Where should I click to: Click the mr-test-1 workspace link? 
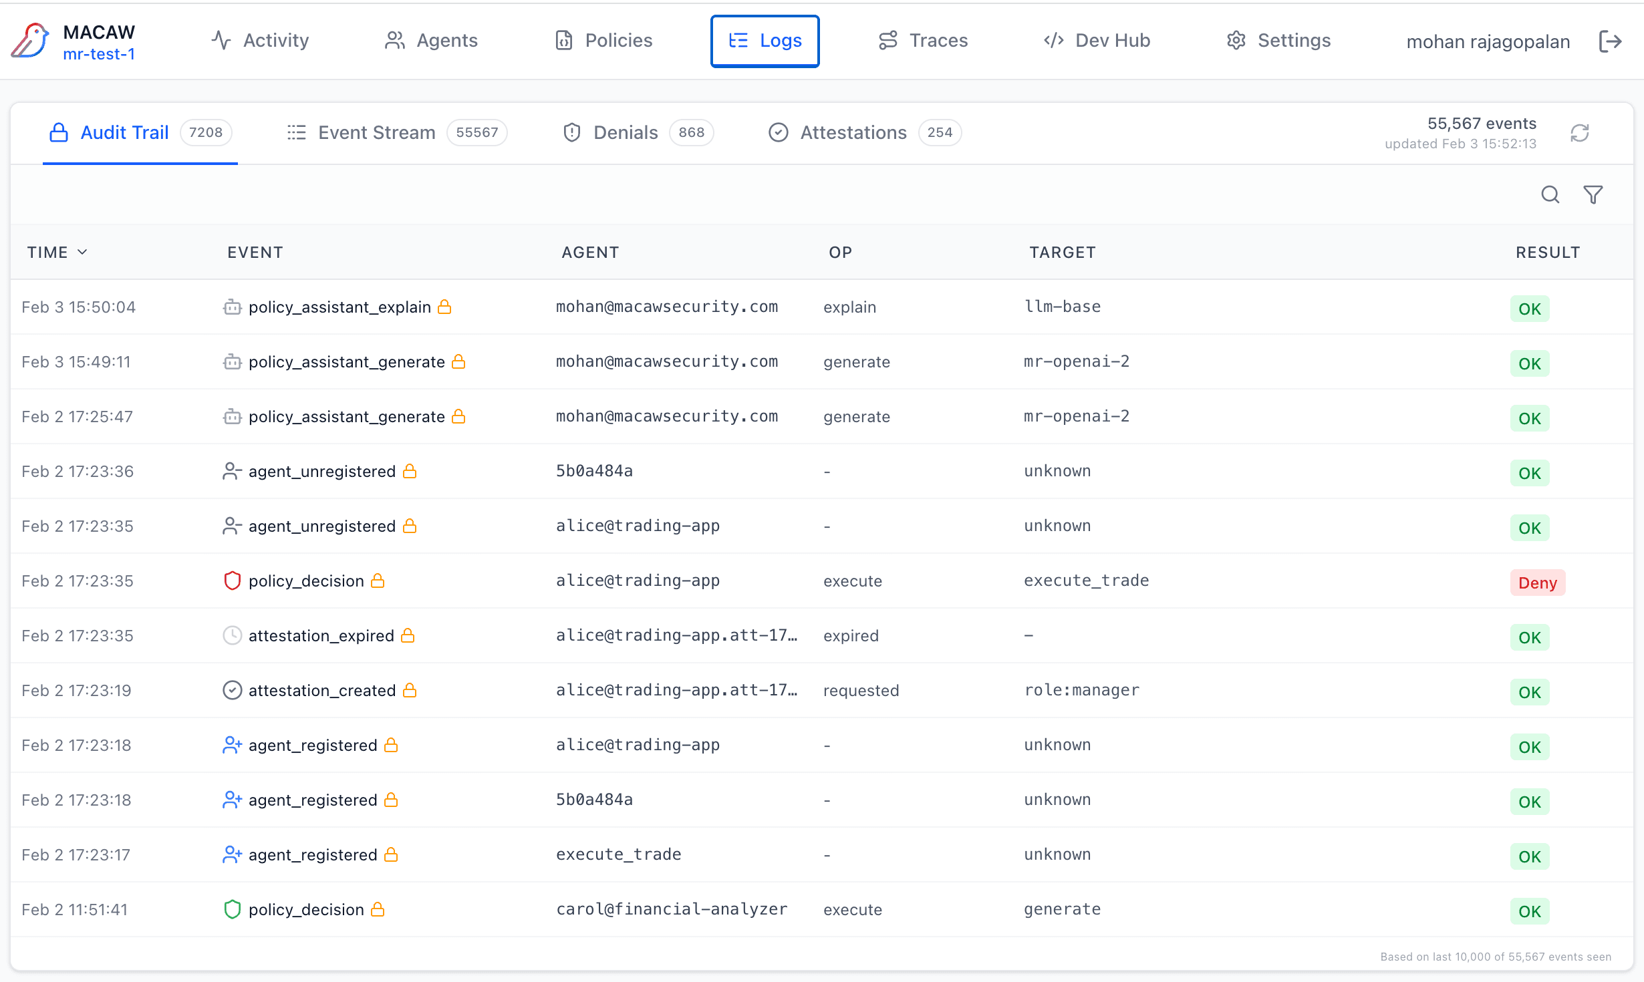[100, 54]
